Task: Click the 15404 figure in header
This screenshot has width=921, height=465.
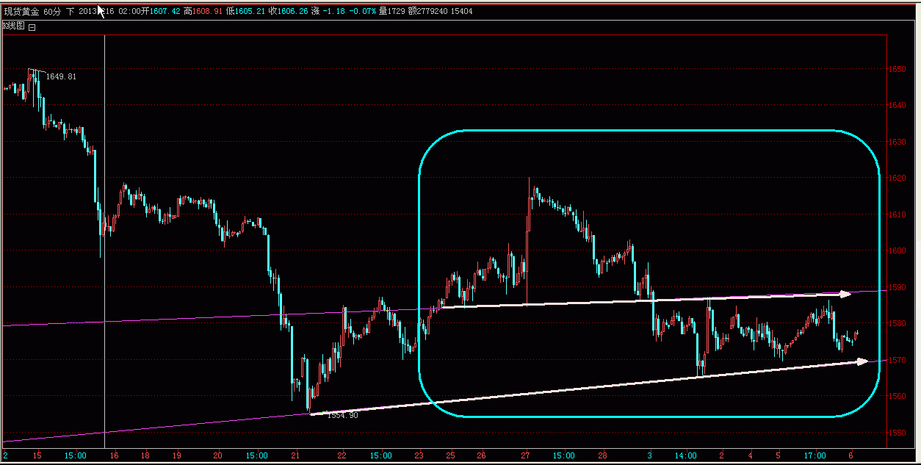Action: coord(461,11)
